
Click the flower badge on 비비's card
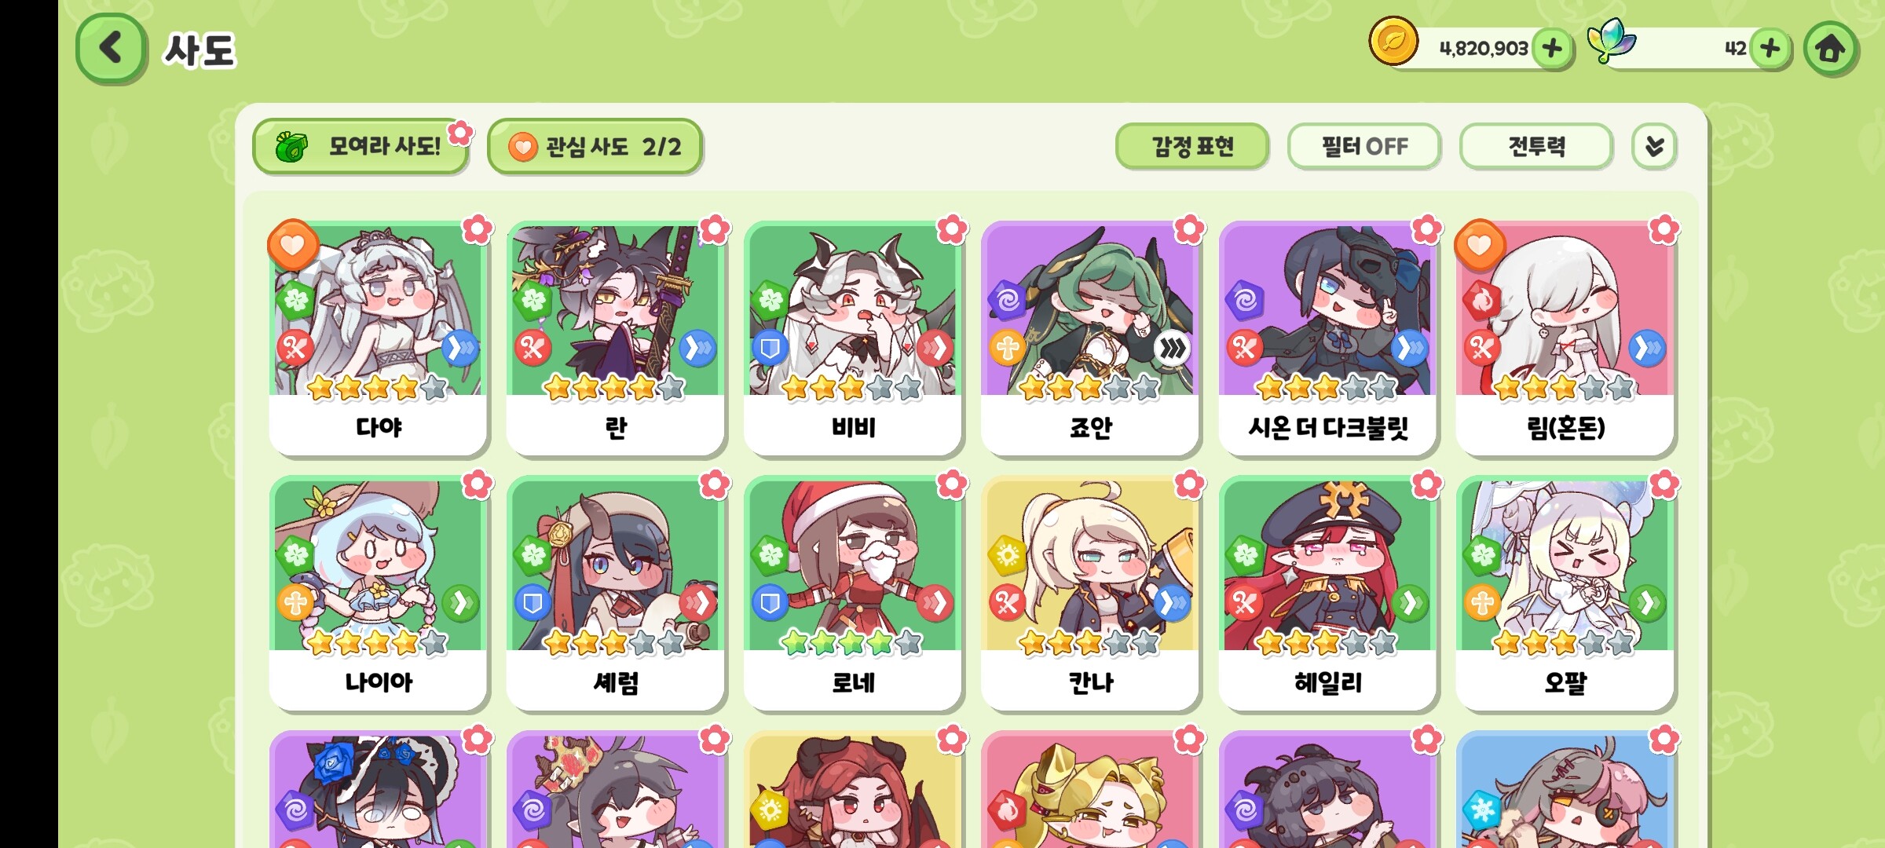(x=952, y=230)
